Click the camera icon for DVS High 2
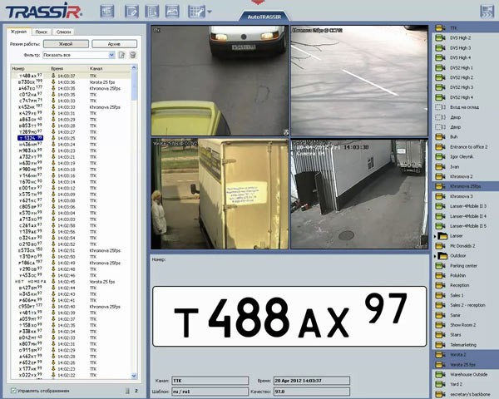Image resolution: width=499 pixels, height=399 pixels. click(x=438, y=38)
